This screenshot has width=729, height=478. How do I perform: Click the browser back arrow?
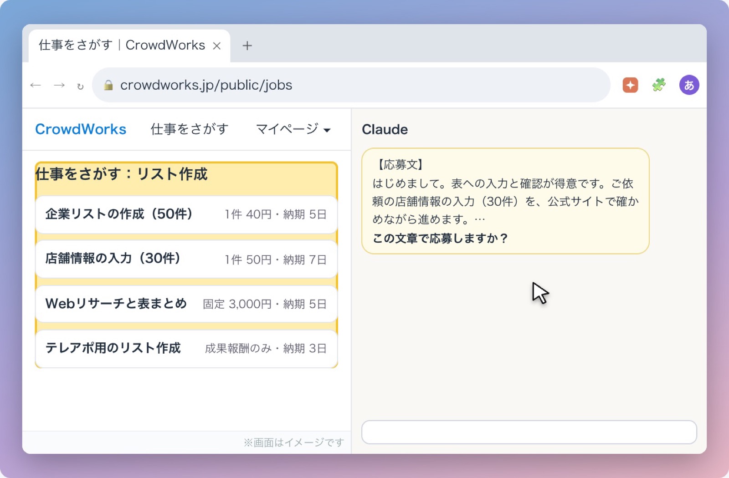click(x=36, y=86)
